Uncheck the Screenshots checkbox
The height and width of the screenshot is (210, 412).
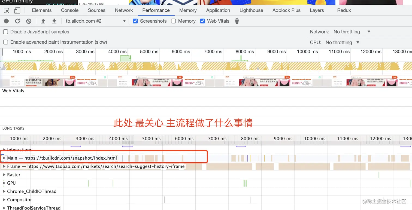[x=135, y=21]
